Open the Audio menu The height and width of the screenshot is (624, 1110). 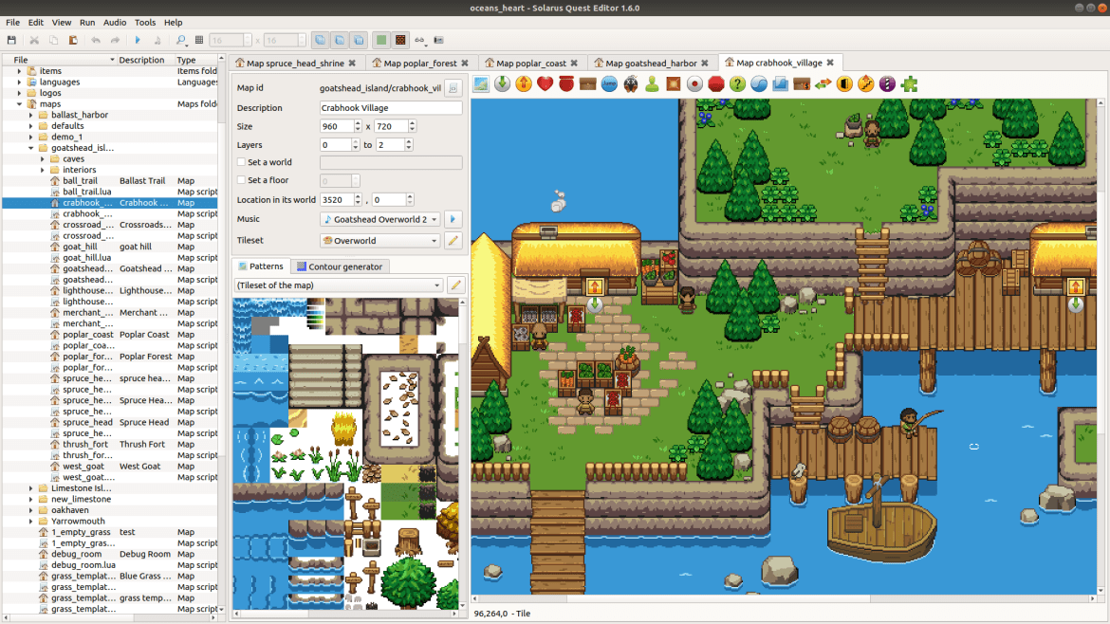coord(115,23)
